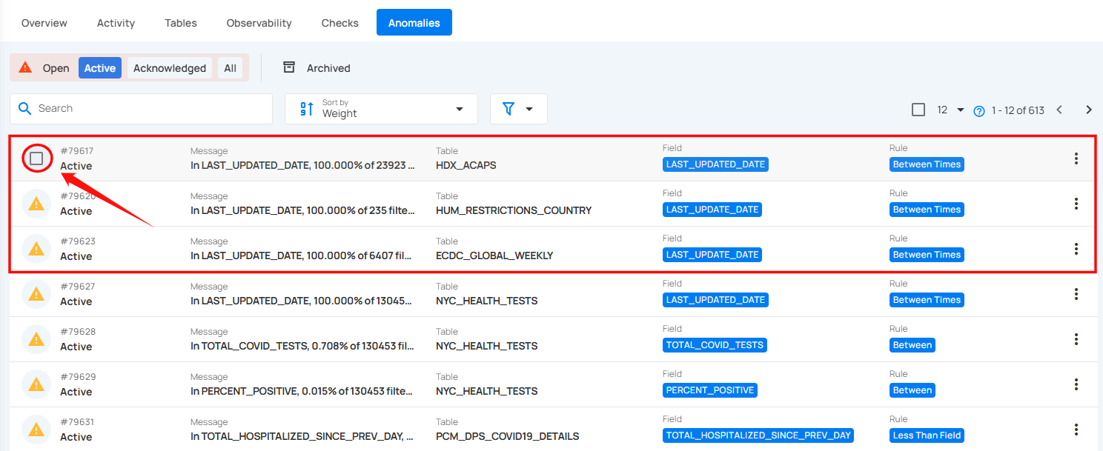
Task: Click the PERCENT_POSITIVE field tag
Action: tap(710, 390)
